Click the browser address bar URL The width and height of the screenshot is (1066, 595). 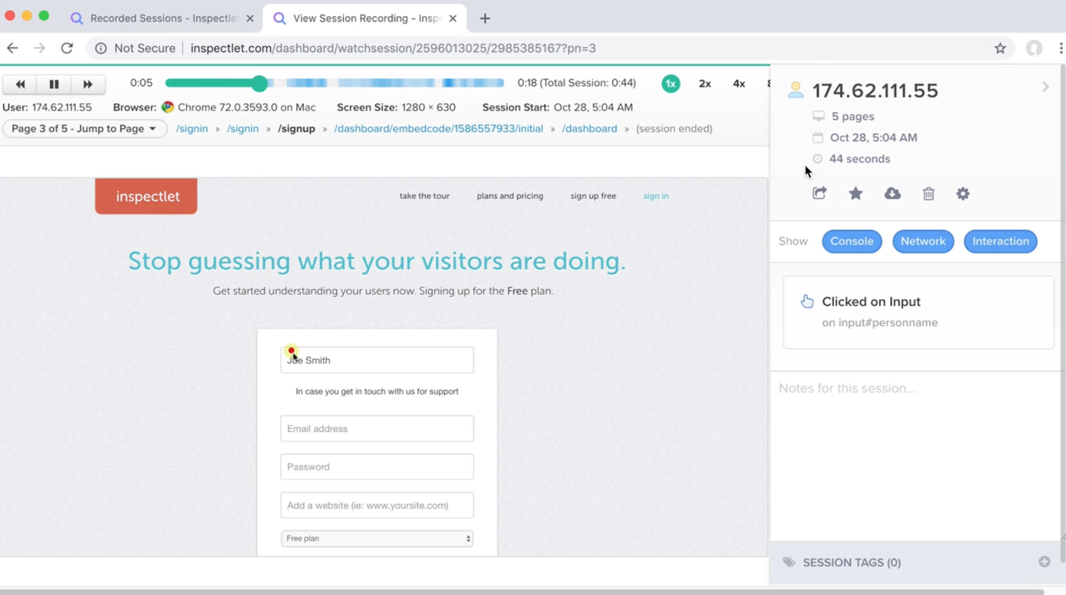tap(393, 48)
